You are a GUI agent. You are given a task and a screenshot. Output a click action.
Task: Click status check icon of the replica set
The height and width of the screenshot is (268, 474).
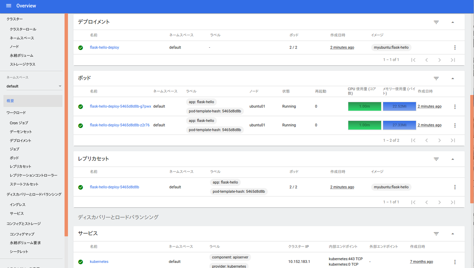(81, 187)
